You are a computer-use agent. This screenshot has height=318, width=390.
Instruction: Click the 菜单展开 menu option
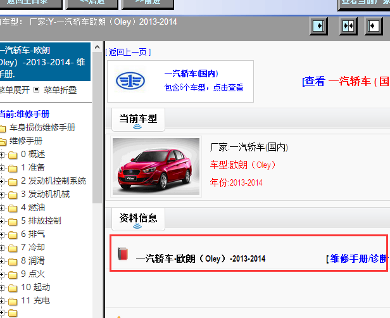(15, 90)
